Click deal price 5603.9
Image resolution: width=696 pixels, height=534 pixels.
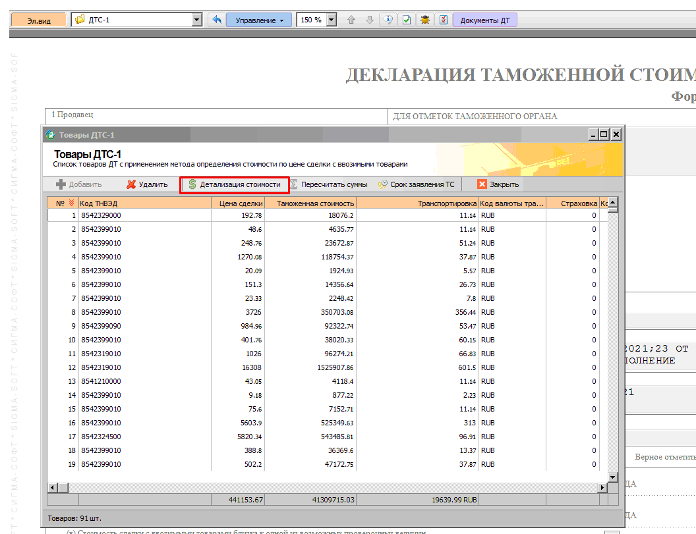238,423
